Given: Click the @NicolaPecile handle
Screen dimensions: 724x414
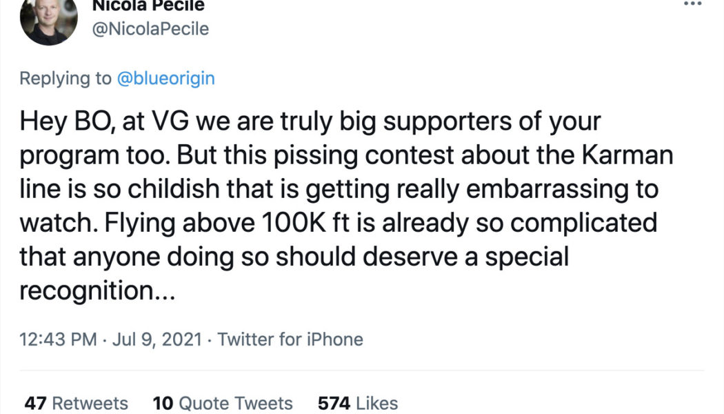Looking at the screenshot, I should pos(150,29).
